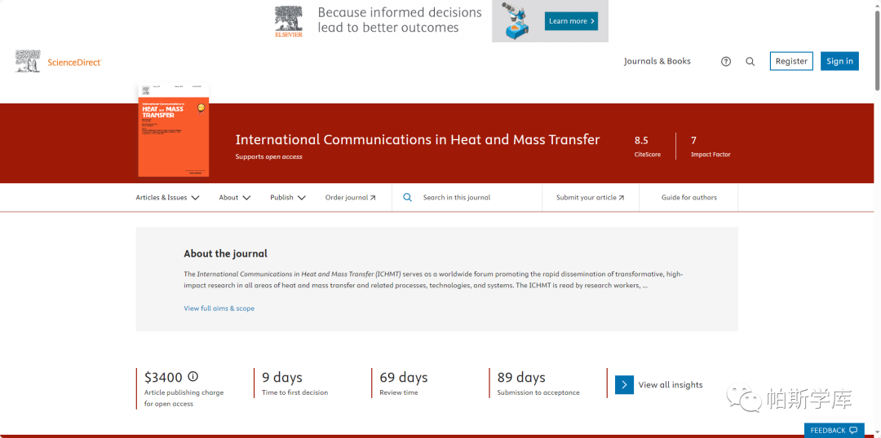This screenshot has width=881, height=438.
Task: Click the About the journal heading
Action: point(225,253)
